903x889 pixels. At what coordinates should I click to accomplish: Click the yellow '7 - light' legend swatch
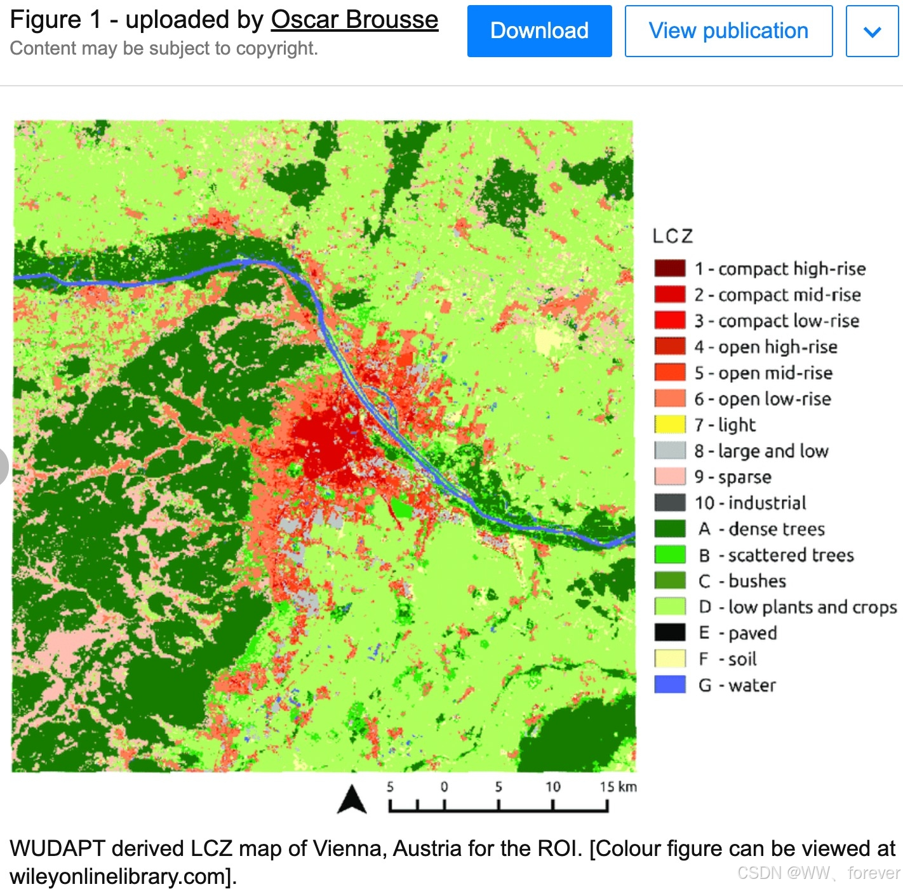[670, 424]
